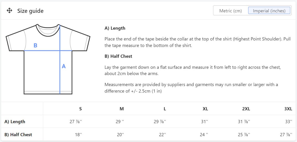Click the A) Length row label
Screen dimensions: 297x142
coord(15,122)
